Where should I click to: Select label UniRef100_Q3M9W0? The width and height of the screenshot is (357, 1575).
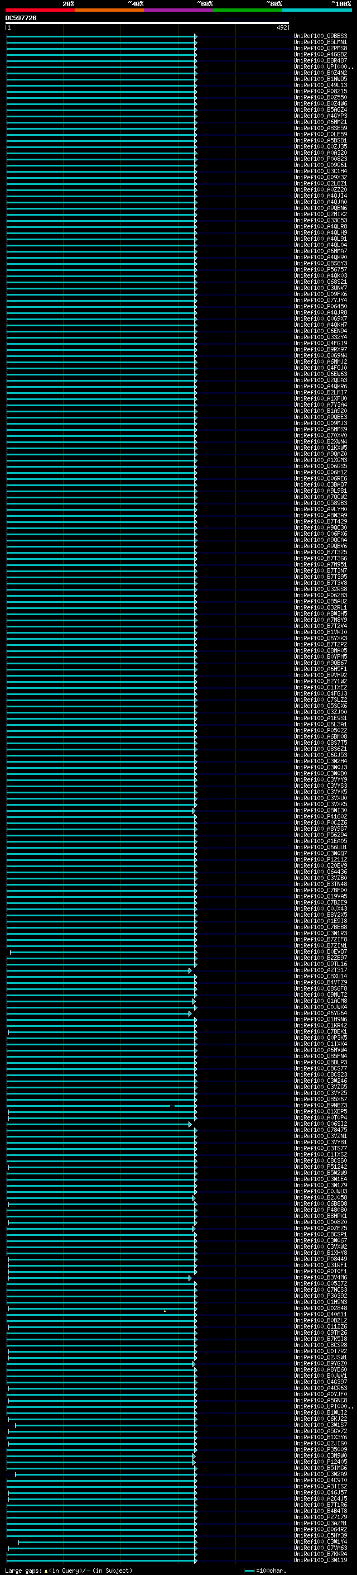[x=320, y=1456]
